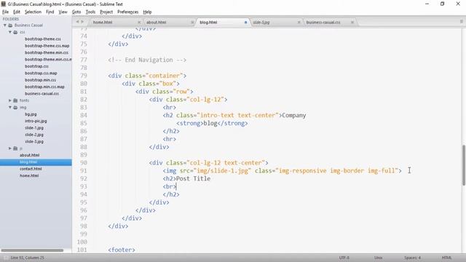Screen dimensions: 466x262
Task: Change Unix line endings in status bar
Action: pyautogui.click(x=379, y=258)
